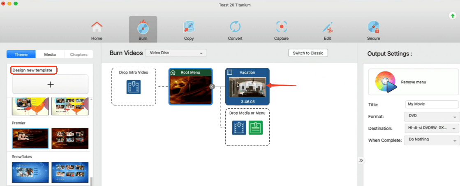Viewport: 460px width, 186px height.
Task: Click the green update arrow icon
Action: pyautogui.click(x=452, y=16)
